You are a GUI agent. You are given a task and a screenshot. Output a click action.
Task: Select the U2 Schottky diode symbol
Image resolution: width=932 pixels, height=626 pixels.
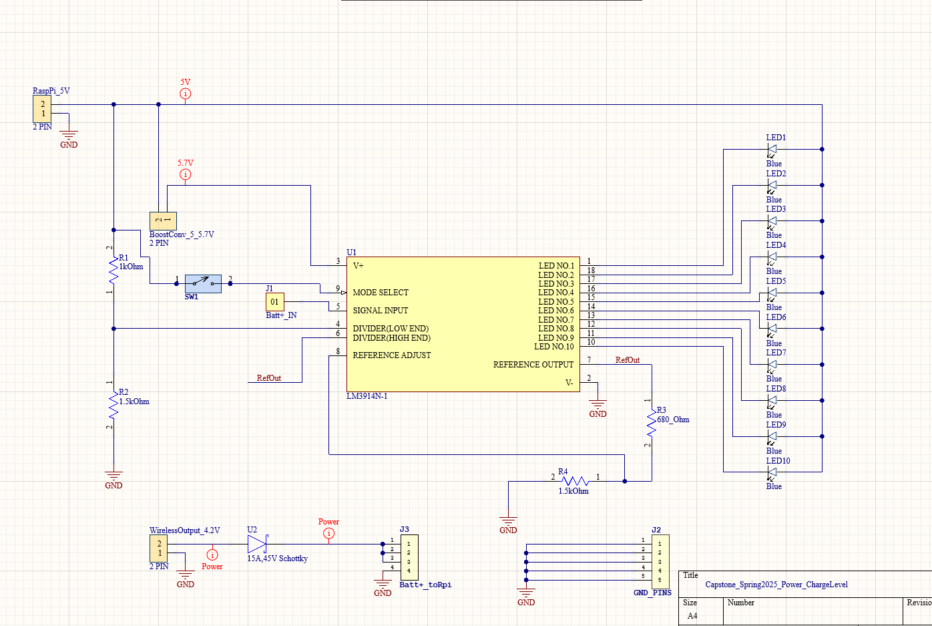(x=257, y=544)
